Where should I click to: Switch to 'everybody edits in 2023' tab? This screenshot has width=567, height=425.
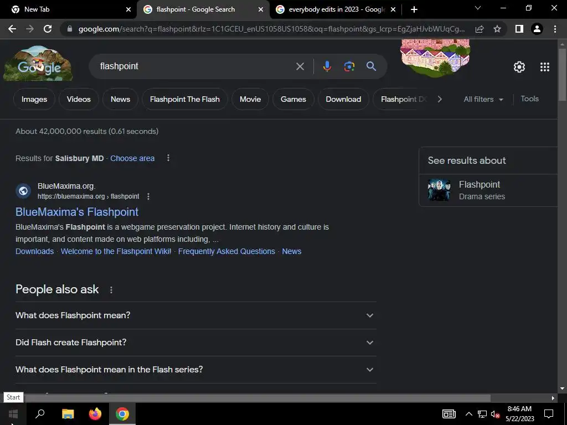(336, 9)
